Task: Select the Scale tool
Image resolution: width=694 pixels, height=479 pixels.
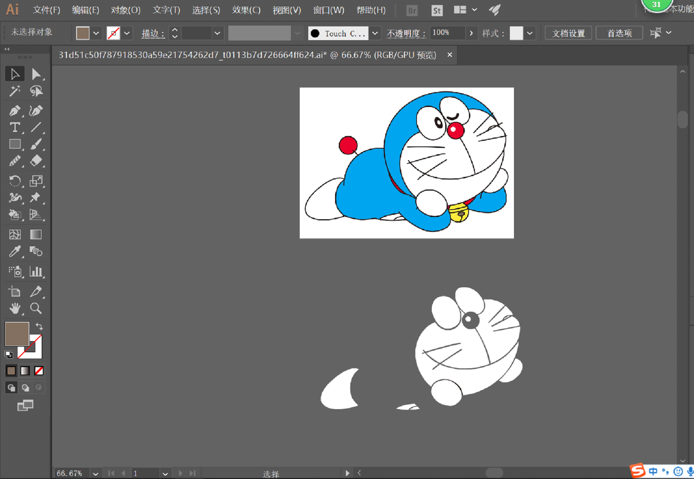Action: pyautogui.click(x=36, y=181)
